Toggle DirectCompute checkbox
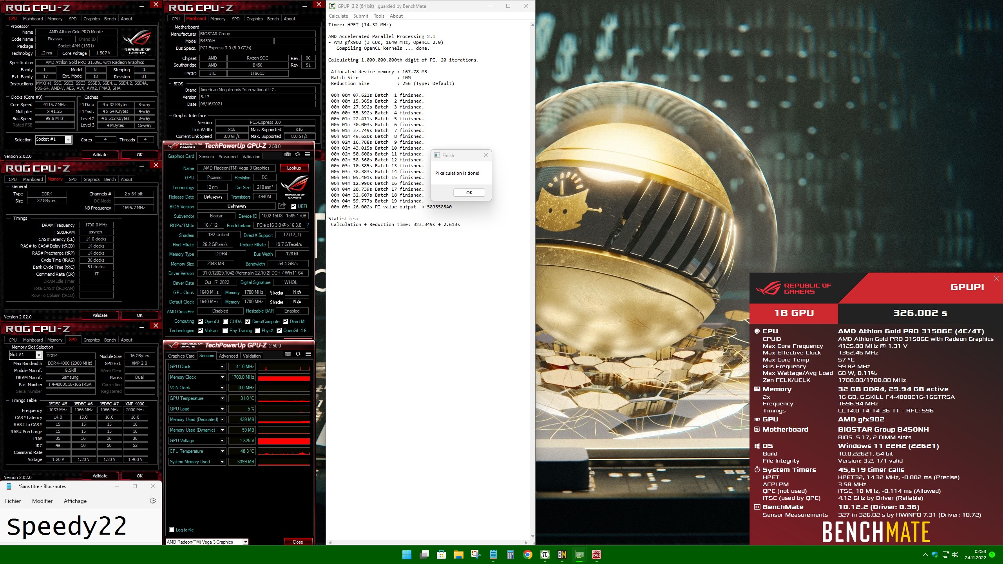The height and width of the screenshot is (564, 1003). (248, 322)
